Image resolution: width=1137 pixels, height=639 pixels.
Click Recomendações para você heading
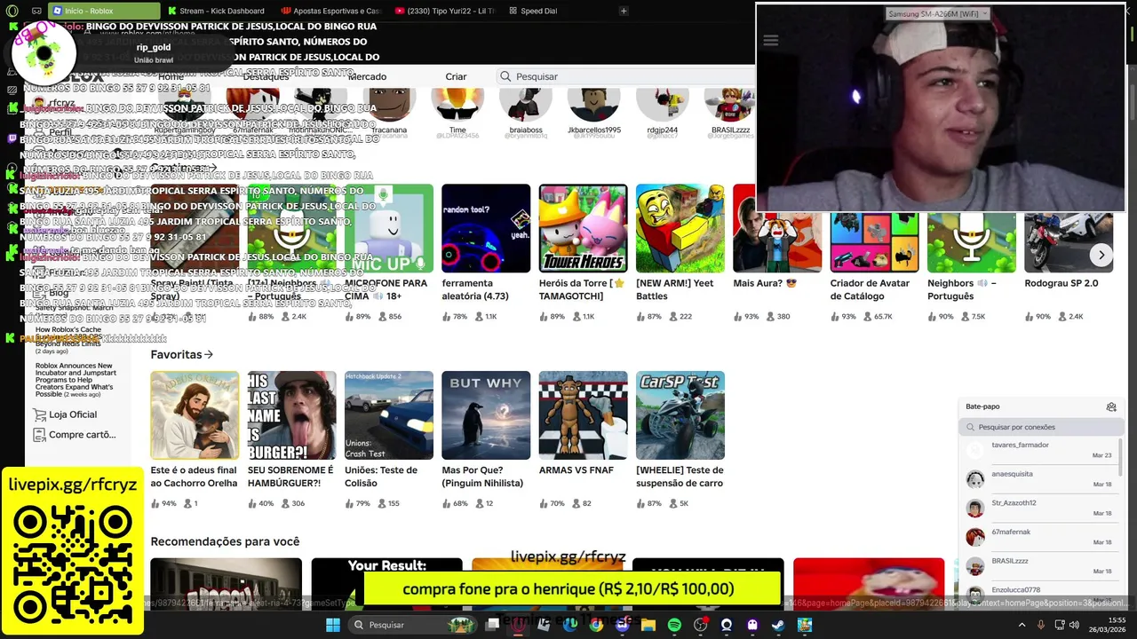tap(225, 541)
